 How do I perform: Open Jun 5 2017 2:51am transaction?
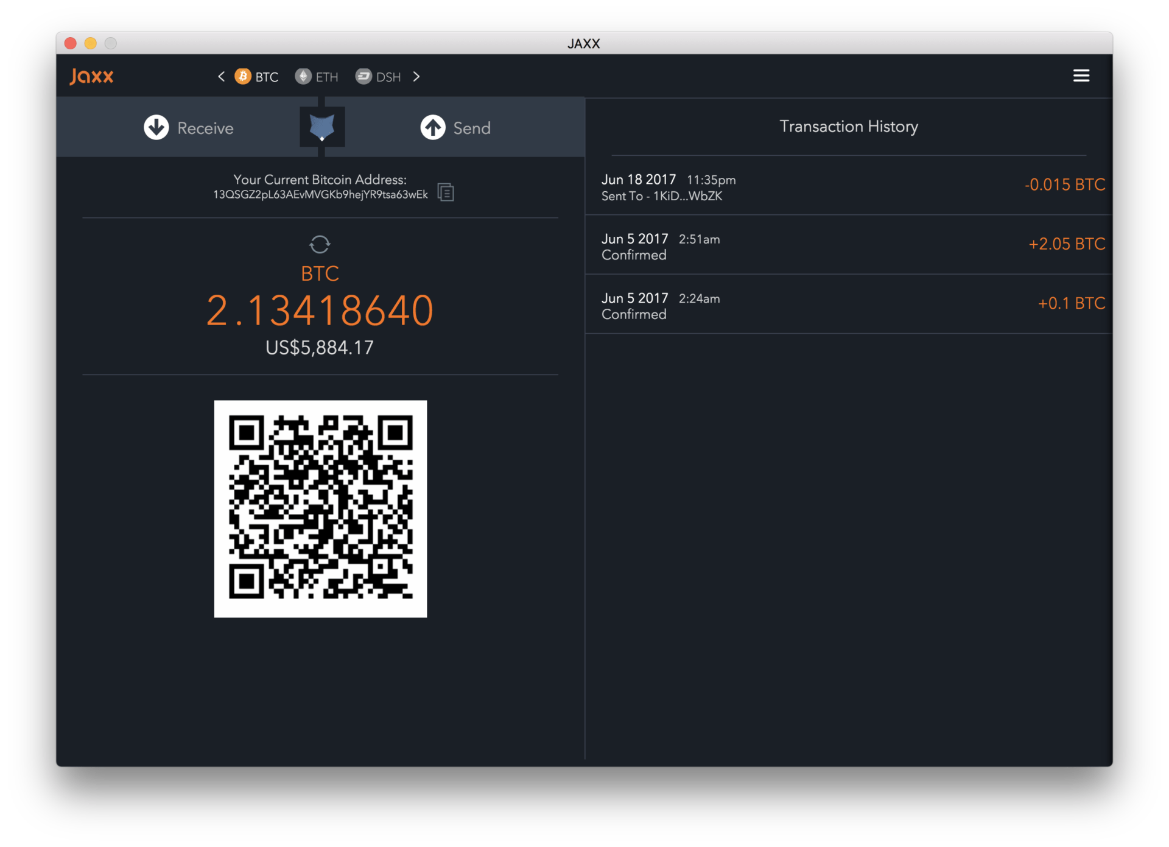coord(848,245)
